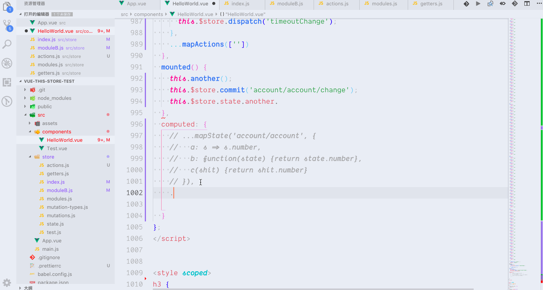543x290 pixels.
Task: Collapse the store folder
Action: (x=48, y=157)
